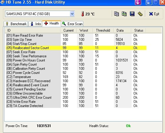Select the Ultra DMA CRC Error Count row
This screenshot has width=165, height=133.
pyautogui.click(x=76, y=98)
